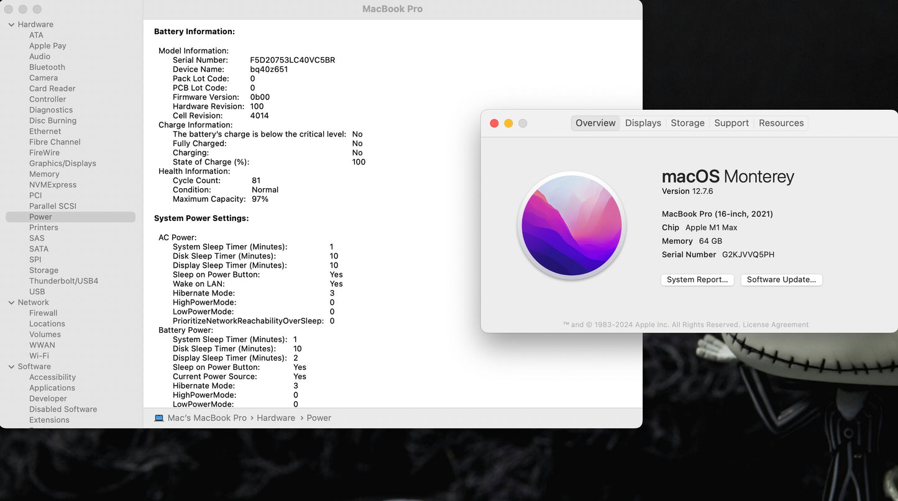Viewport: 898px width, 501px height.
Task: Select Parallel SCSI in sidebar
Action: pyautogui.click(x=53, y=206)
